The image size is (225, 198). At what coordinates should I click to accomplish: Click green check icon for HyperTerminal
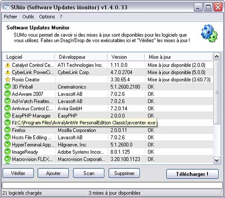click(x=8, y=145)
